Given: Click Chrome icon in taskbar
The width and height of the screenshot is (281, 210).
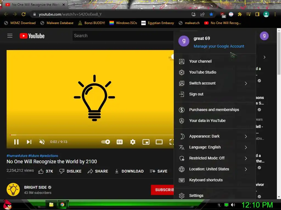Looking at the screenshot, I should (x=62, y=205).
